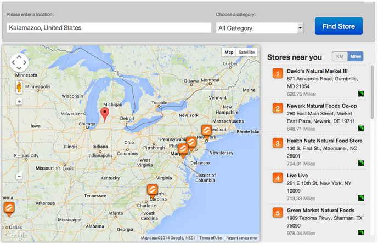Viewport: 378px width, 245px height.
Task: Click the orange number 5 badge
Action: click(x=278, y=213)
